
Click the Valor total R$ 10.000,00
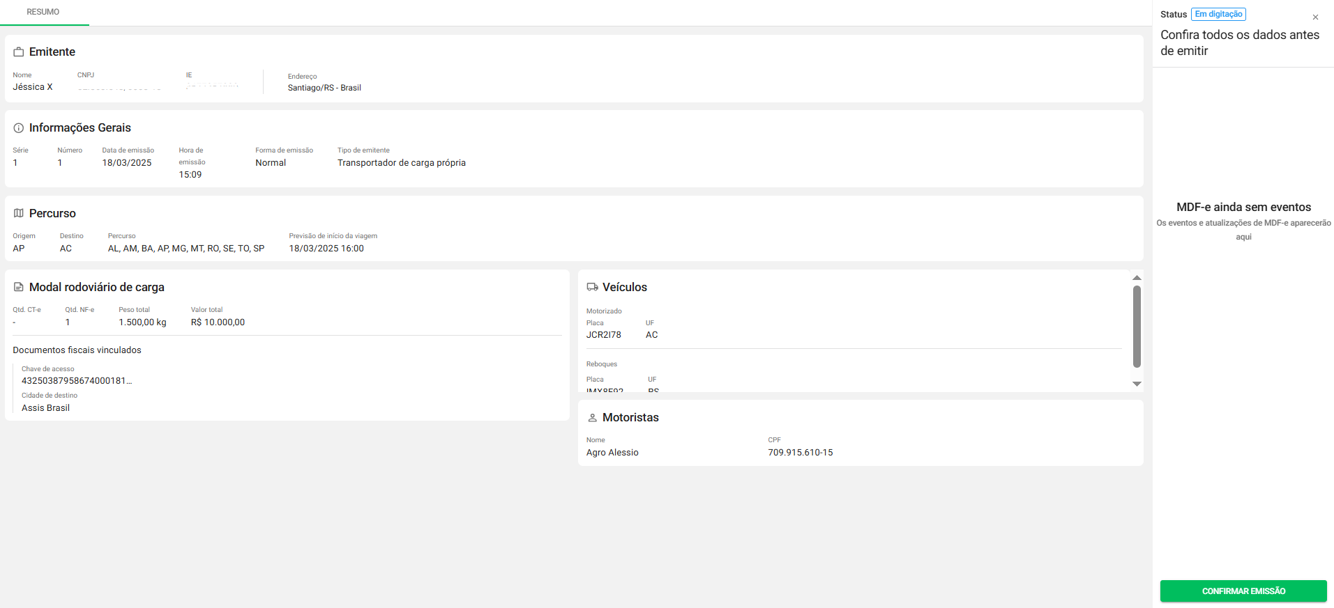tap(218, 322)
